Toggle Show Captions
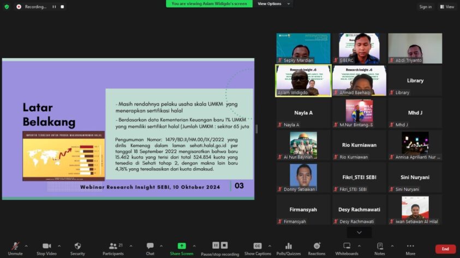The width and height of the screenshot is (460, 258). tap(258, 247)
